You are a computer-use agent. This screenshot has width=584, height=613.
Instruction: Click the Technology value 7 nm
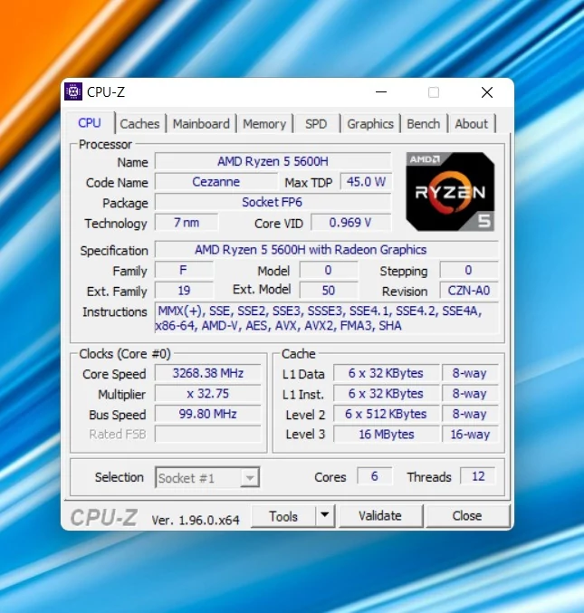tap(187, 223)
